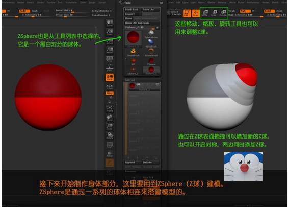Click the AAHalf icon in side shelf

coord(110,50)
